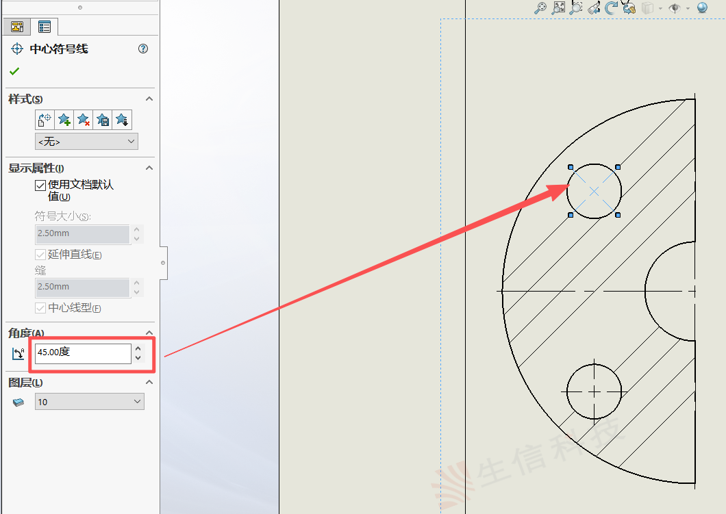Viewport: 726px width, 514px height.
Task: Click the top-left handle of the selected center mark
Action: click(571, 167)
